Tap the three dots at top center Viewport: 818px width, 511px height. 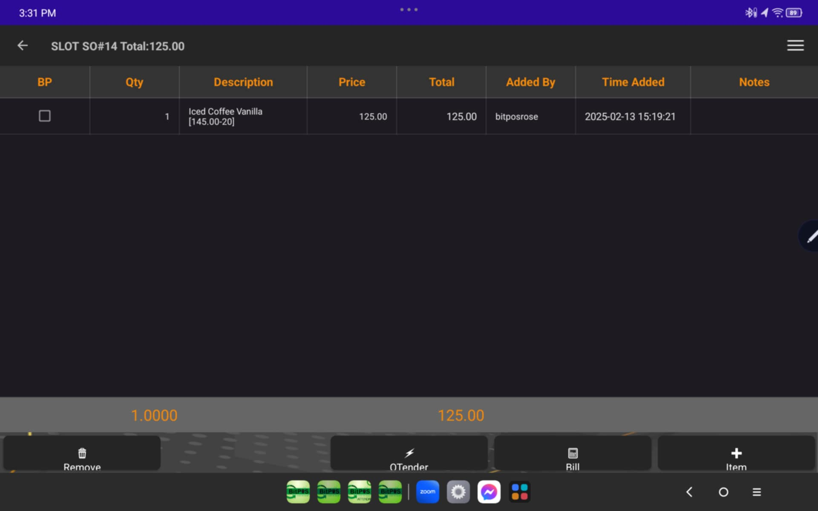coord(409,9)
